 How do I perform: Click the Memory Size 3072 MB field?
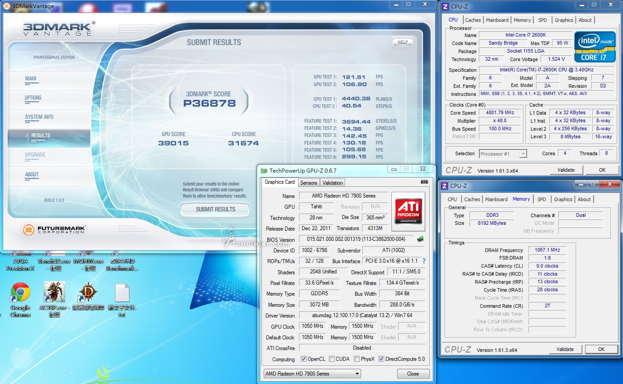point(319,305)
